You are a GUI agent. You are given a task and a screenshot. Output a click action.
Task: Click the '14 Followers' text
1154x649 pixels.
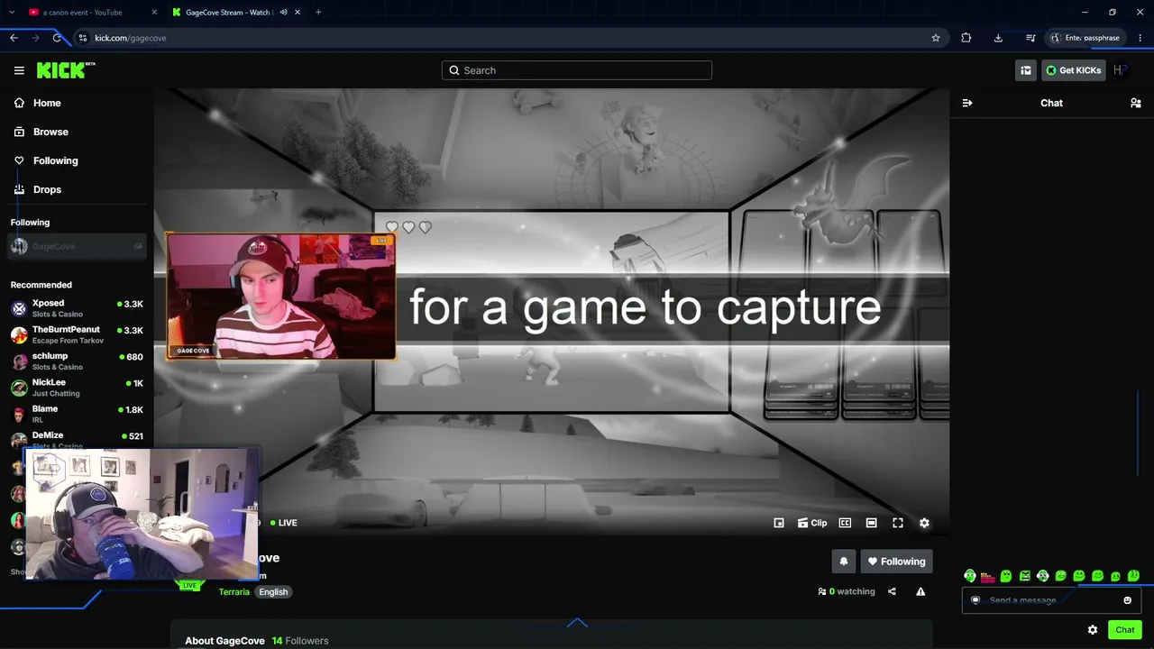pos(300,641)
